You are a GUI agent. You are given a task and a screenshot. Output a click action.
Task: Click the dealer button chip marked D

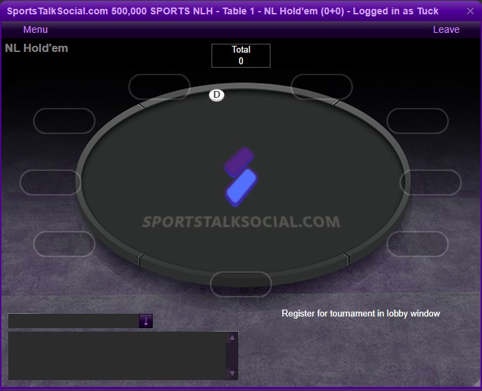(x=217, y=95)
